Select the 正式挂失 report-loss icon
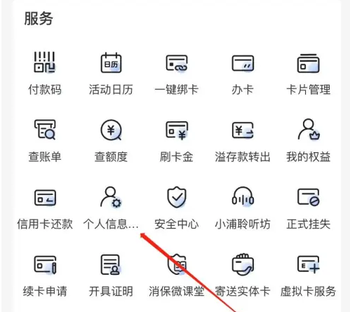350x312 pixels. (x=309, y=197)
